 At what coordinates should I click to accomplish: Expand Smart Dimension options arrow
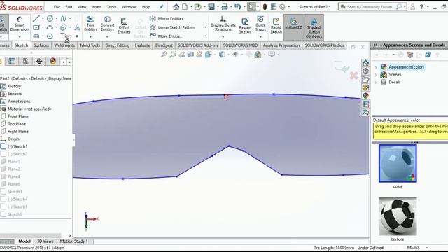tap(20, 37)
